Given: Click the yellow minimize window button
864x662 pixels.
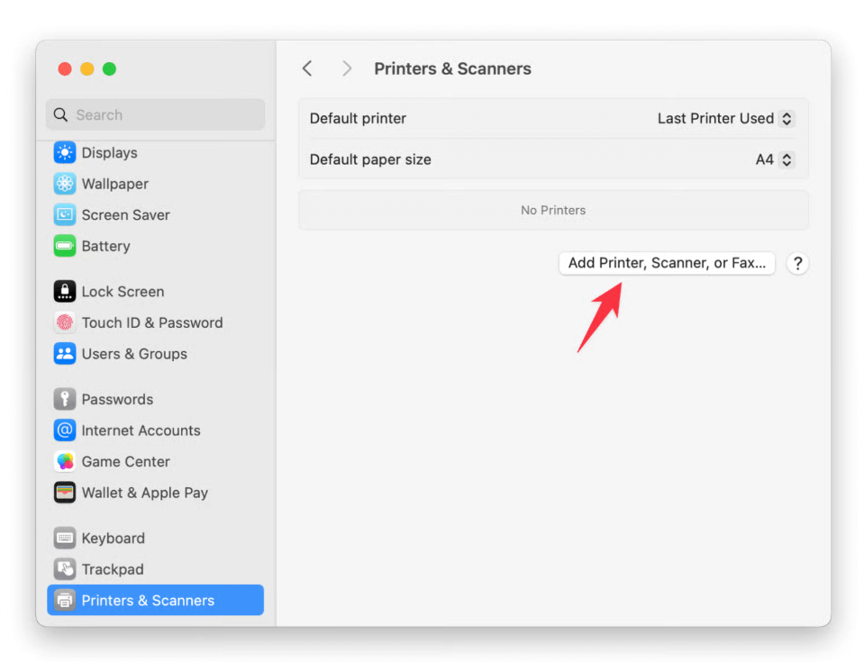Looking at the screenshot, I should pos(87,68).
